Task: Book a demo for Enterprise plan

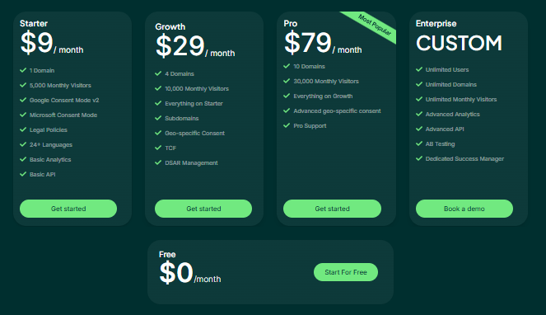Action: [464, 209]
